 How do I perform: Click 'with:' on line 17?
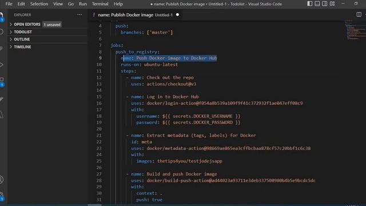pos(137,110)
